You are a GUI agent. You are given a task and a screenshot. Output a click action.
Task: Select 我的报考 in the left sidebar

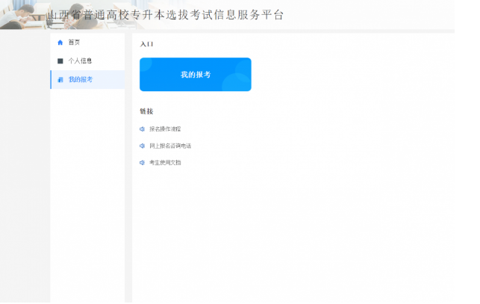click(81, 80)
